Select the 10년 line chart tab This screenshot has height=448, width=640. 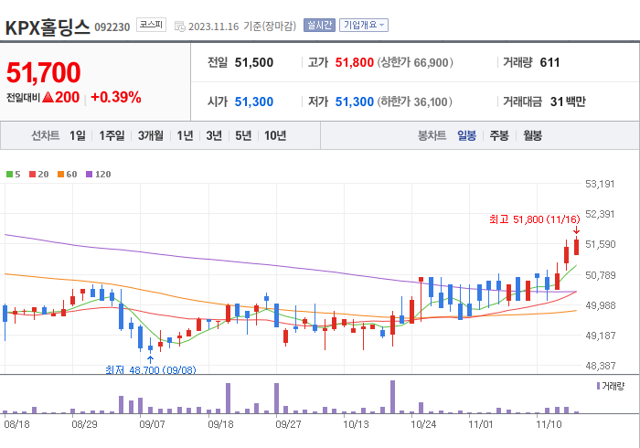pos(275,135)
